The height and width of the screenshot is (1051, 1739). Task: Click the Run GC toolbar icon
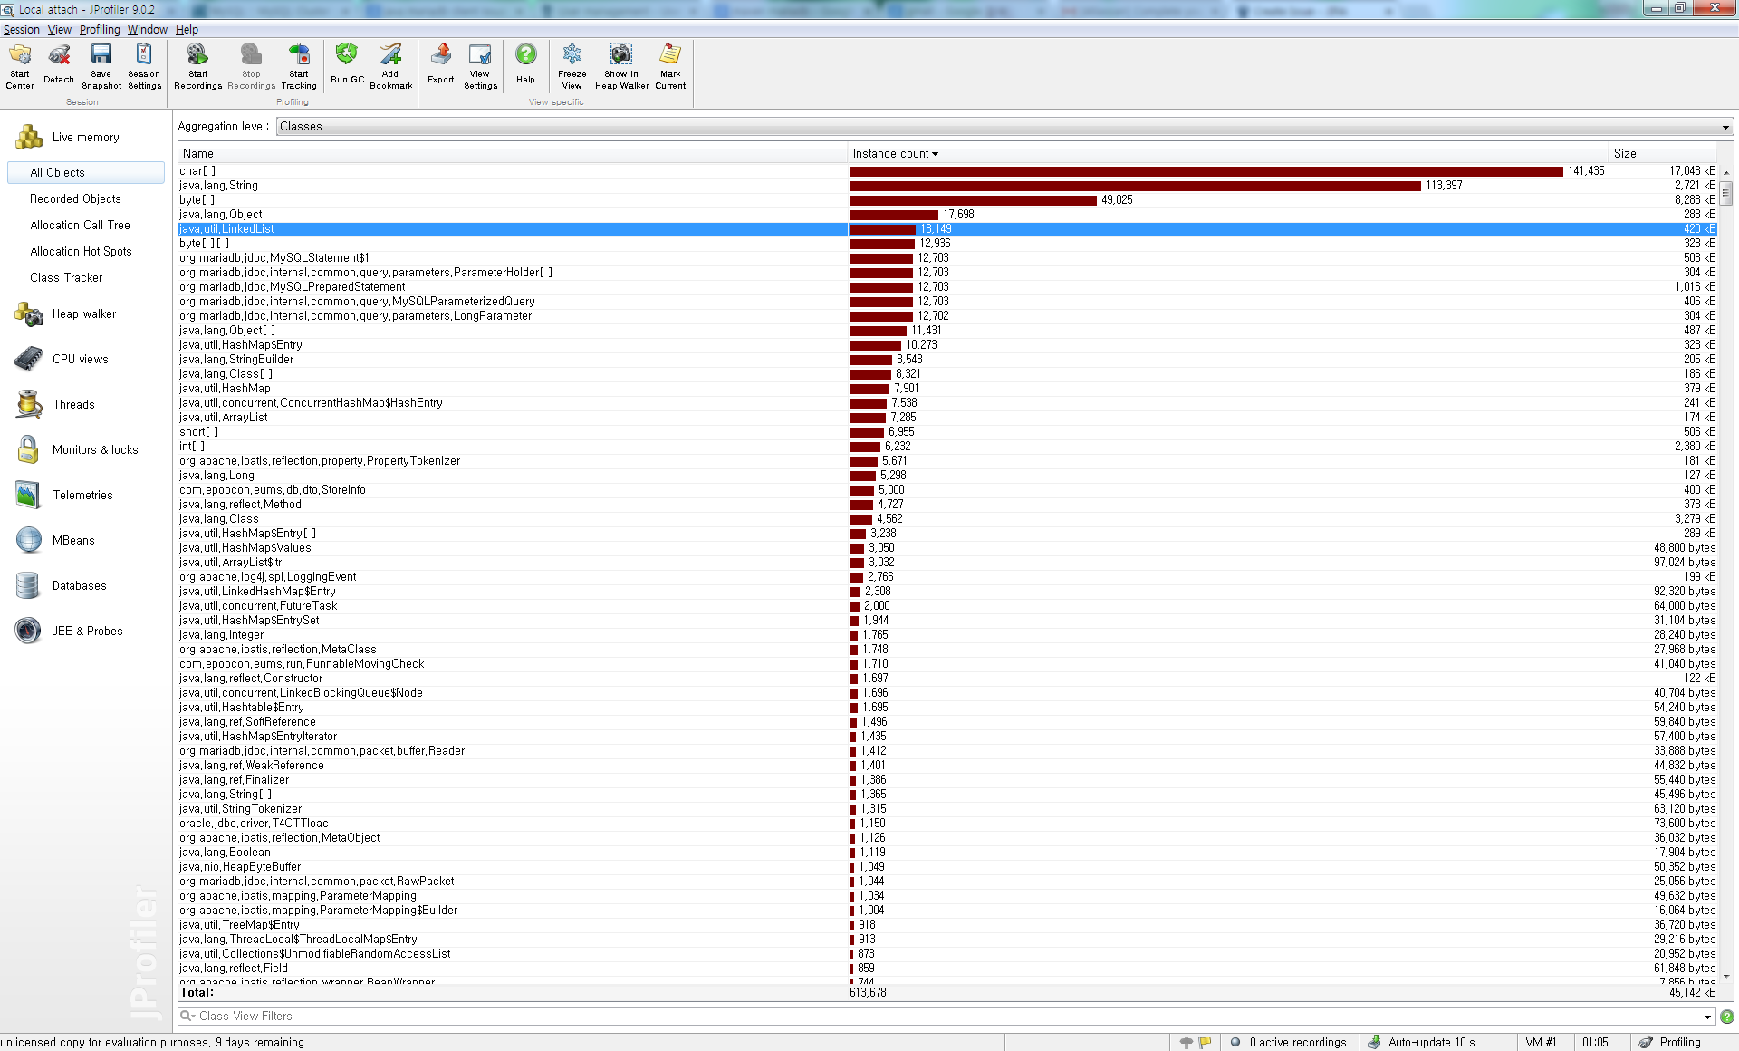[x=346, y=55]
